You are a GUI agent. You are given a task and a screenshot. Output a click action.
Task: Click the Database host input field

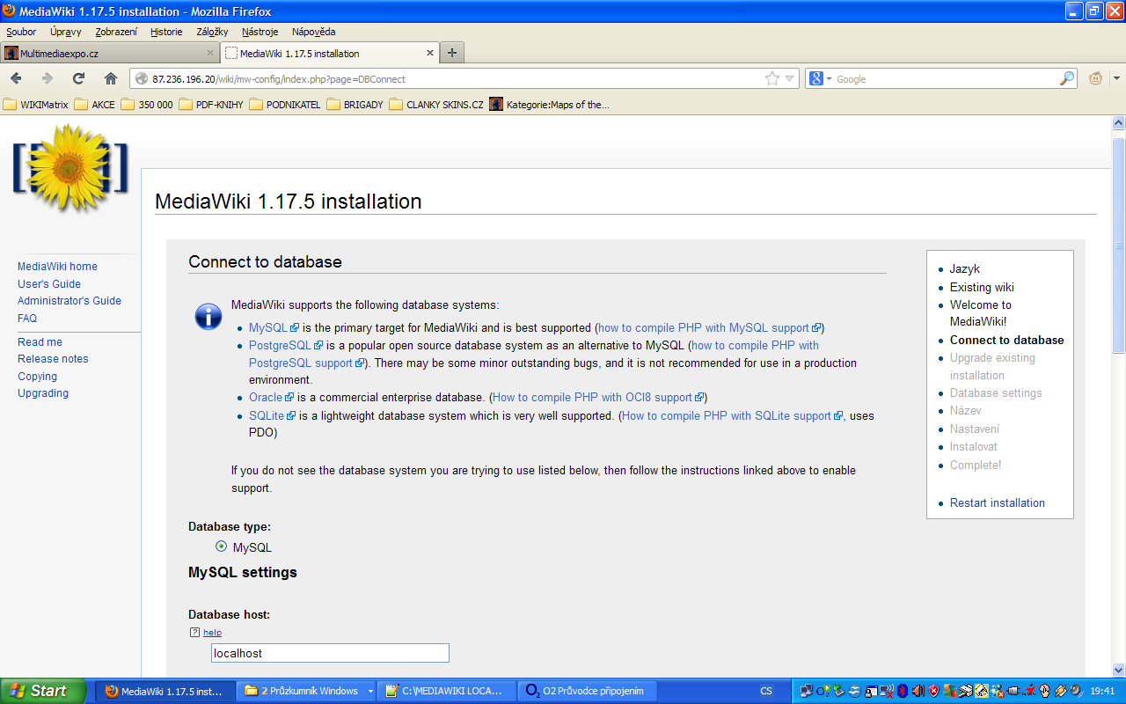coord(330,653)
